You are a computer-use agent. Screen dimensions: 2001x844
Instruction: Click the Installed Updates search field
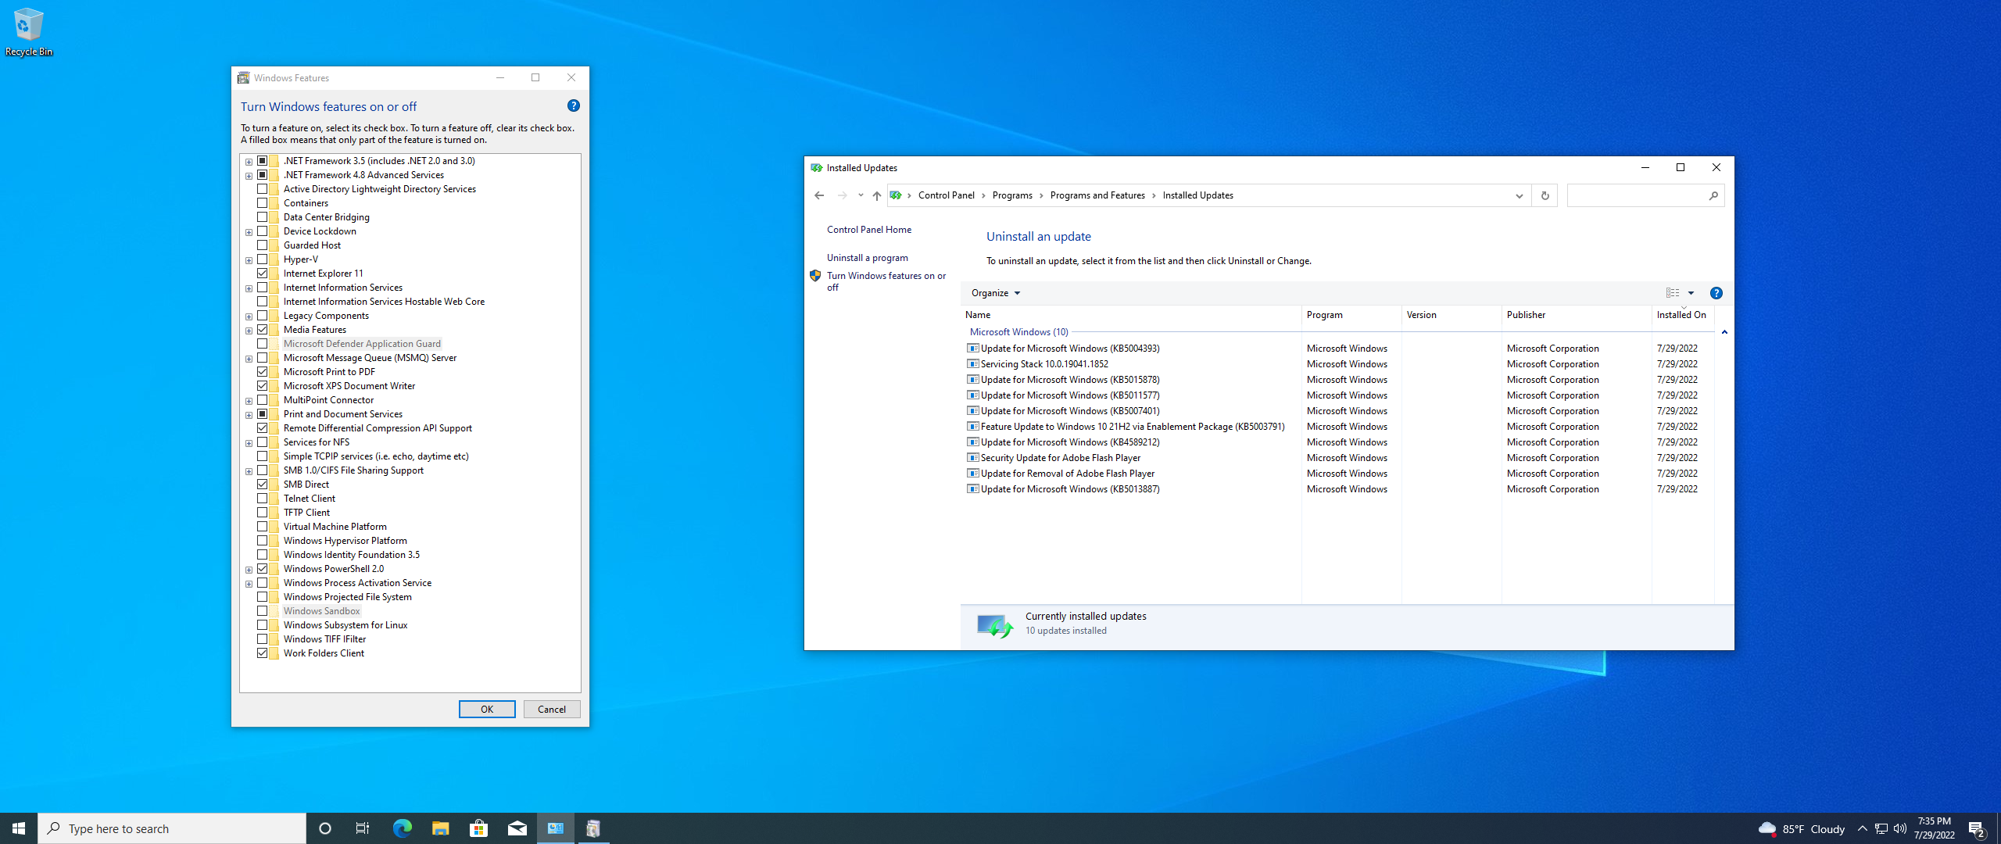tap(1637, 195)
